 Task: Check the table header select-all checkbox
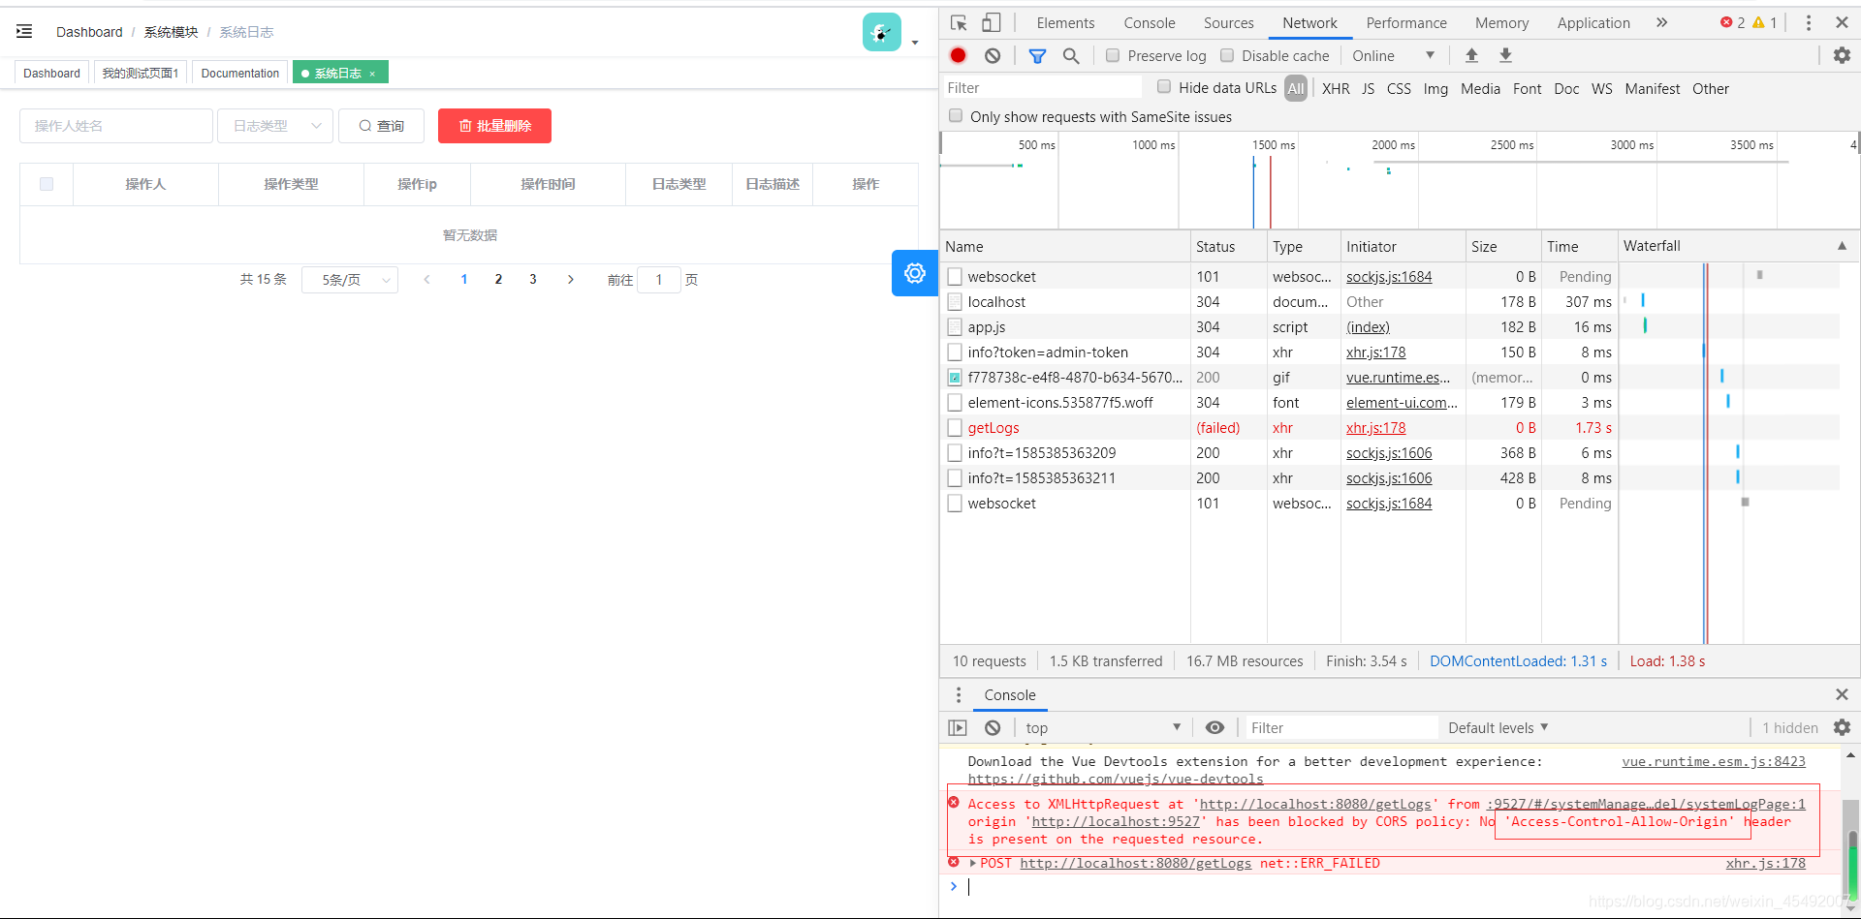(x=47, y=184)
